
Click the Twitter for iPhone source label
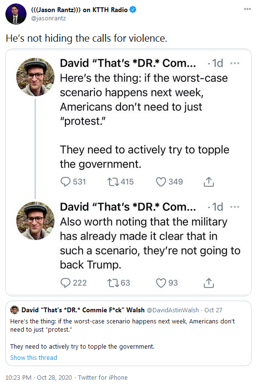tap(103, 377)
